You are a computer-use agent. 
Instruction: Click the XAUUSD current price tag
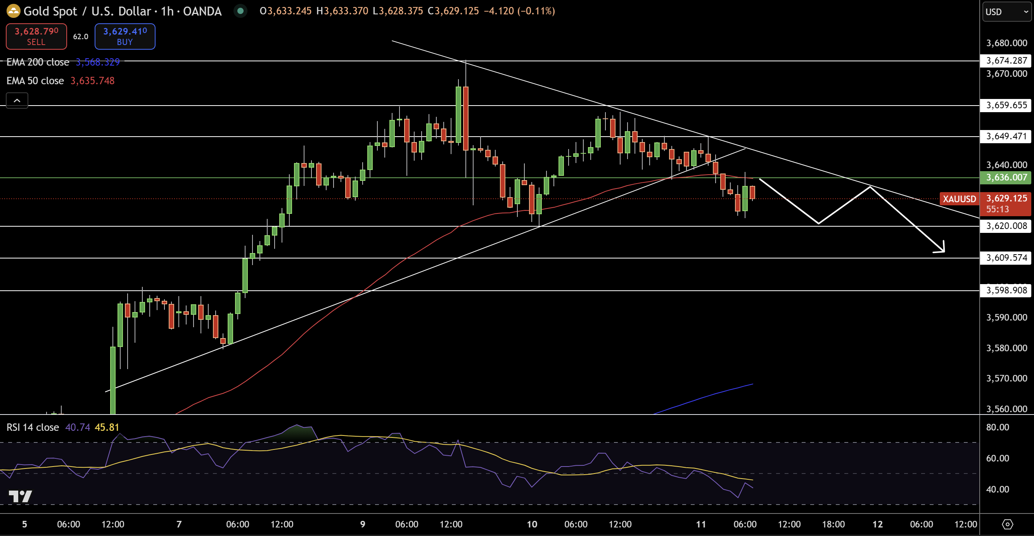[960, 199]
